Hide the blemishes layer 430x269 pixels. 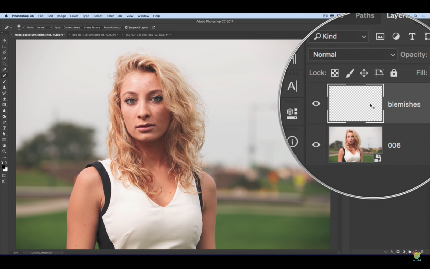point(316,103)
